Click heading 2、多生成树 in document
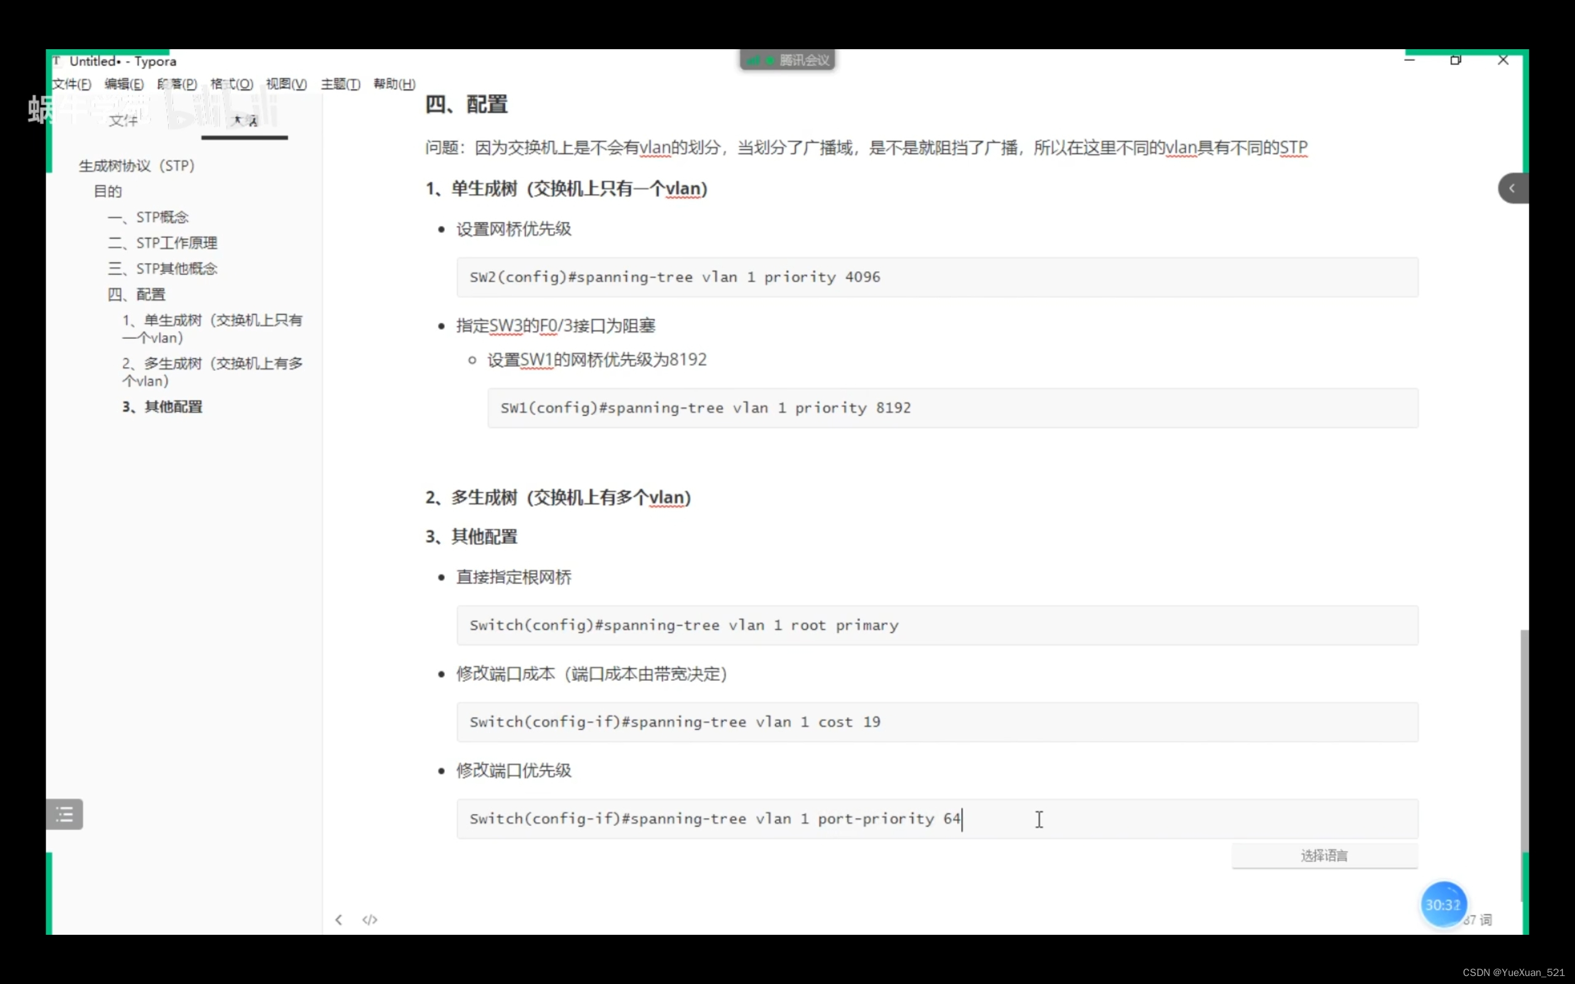 pos(559,498)
